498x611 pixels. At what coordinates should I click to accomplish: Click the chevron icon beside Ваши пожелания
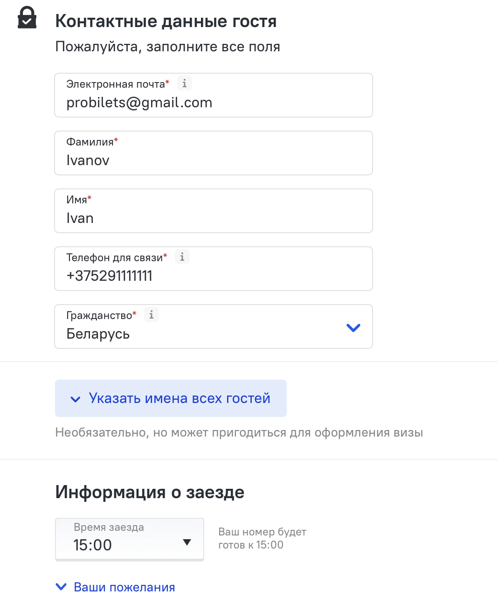pyautogui.click(x=61, y=587)
